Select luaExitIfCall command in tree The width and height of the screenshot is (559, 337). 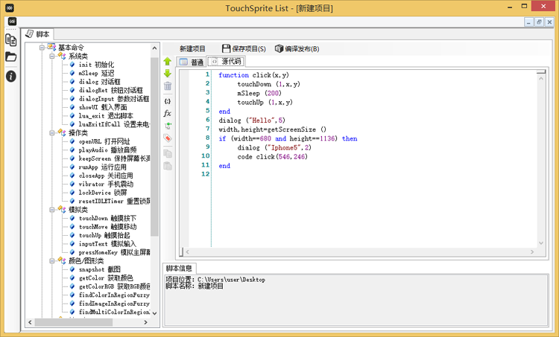tap(114, 124)
